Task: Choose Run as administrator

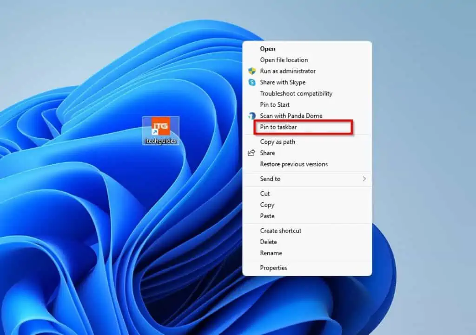Action: tap(288, 71)
